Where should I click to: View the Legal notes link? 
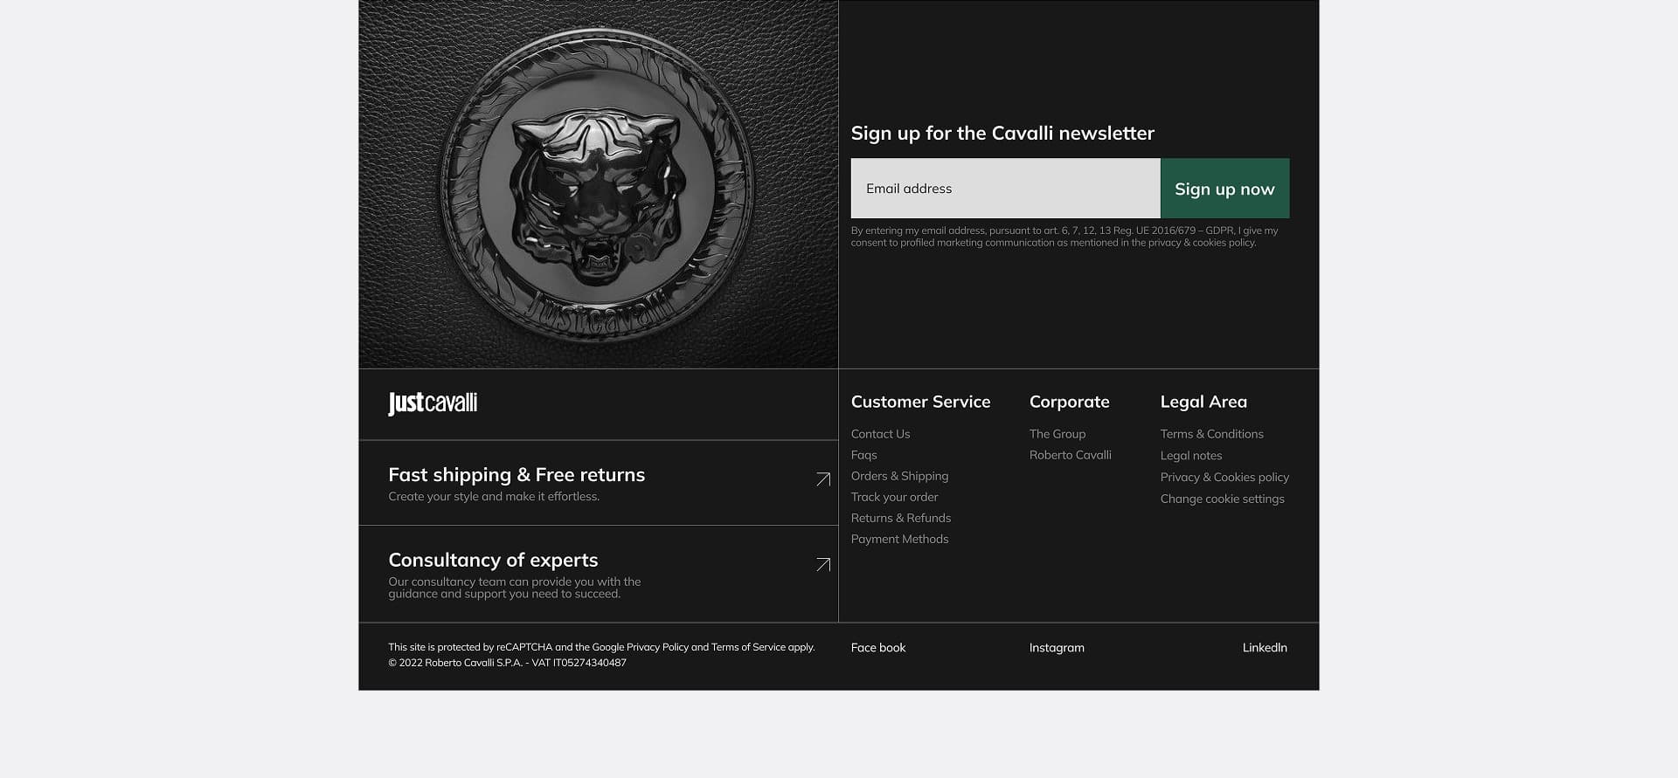(1190, 456)
